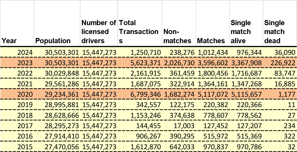Click non-matches value 1,682,274
297x152 pixels.
click(x=179, y=94)
